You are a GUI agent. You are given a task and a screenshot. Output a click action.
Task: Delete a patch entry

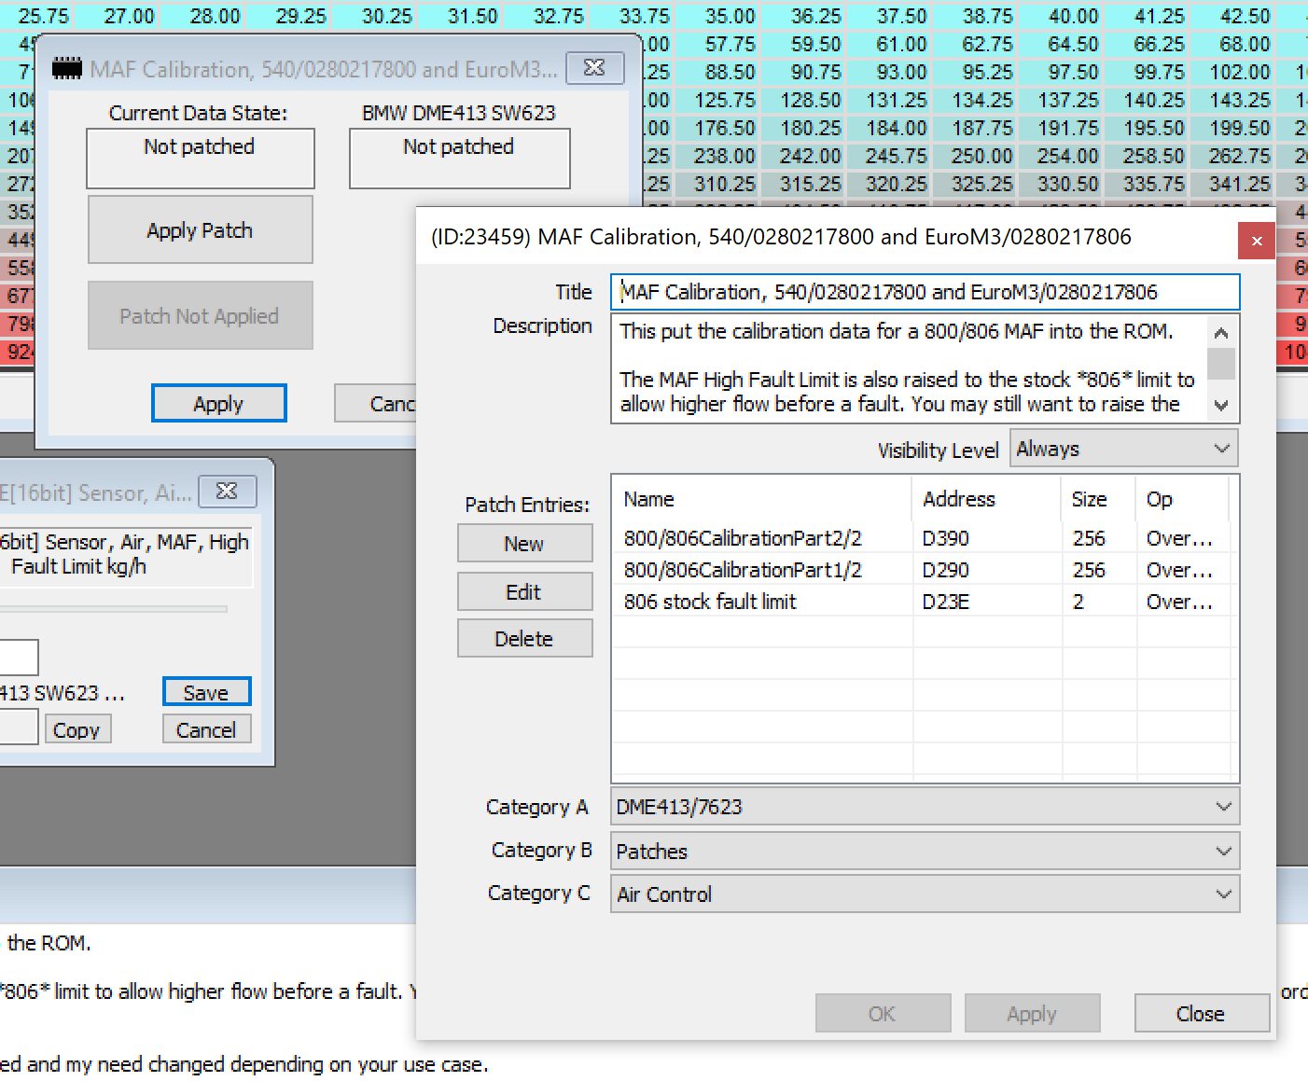[x=524, y=638]
